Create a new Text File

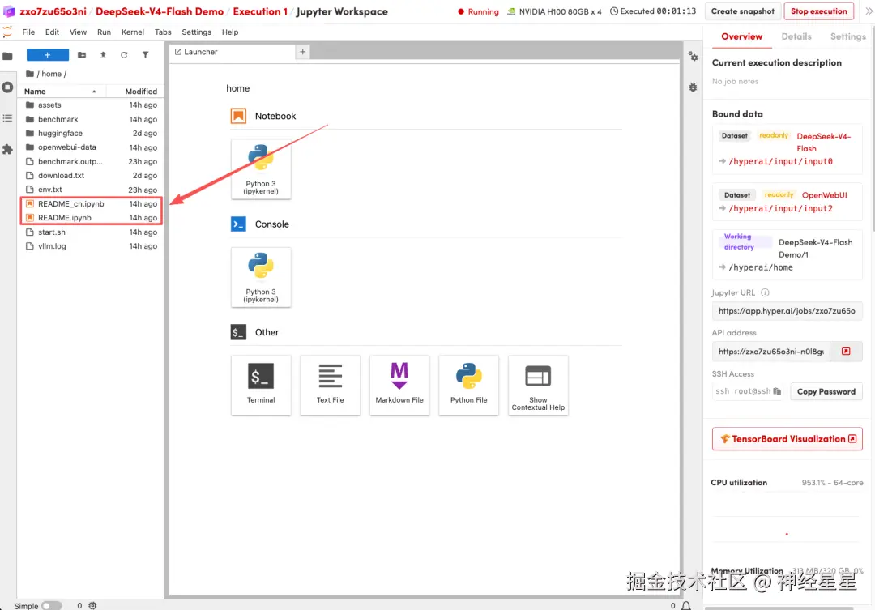click(330, 385)
